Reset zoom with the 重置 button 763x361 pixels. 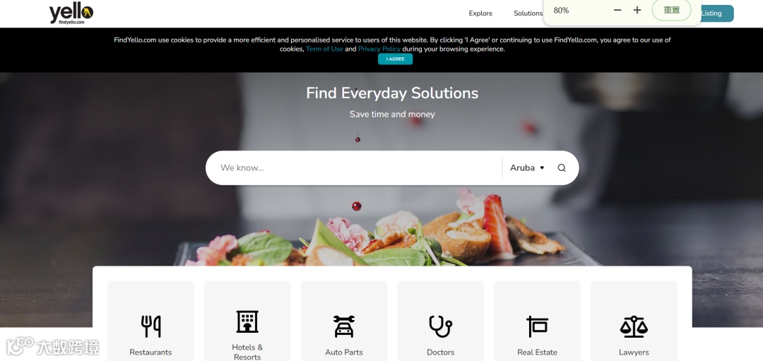[672, 10]
